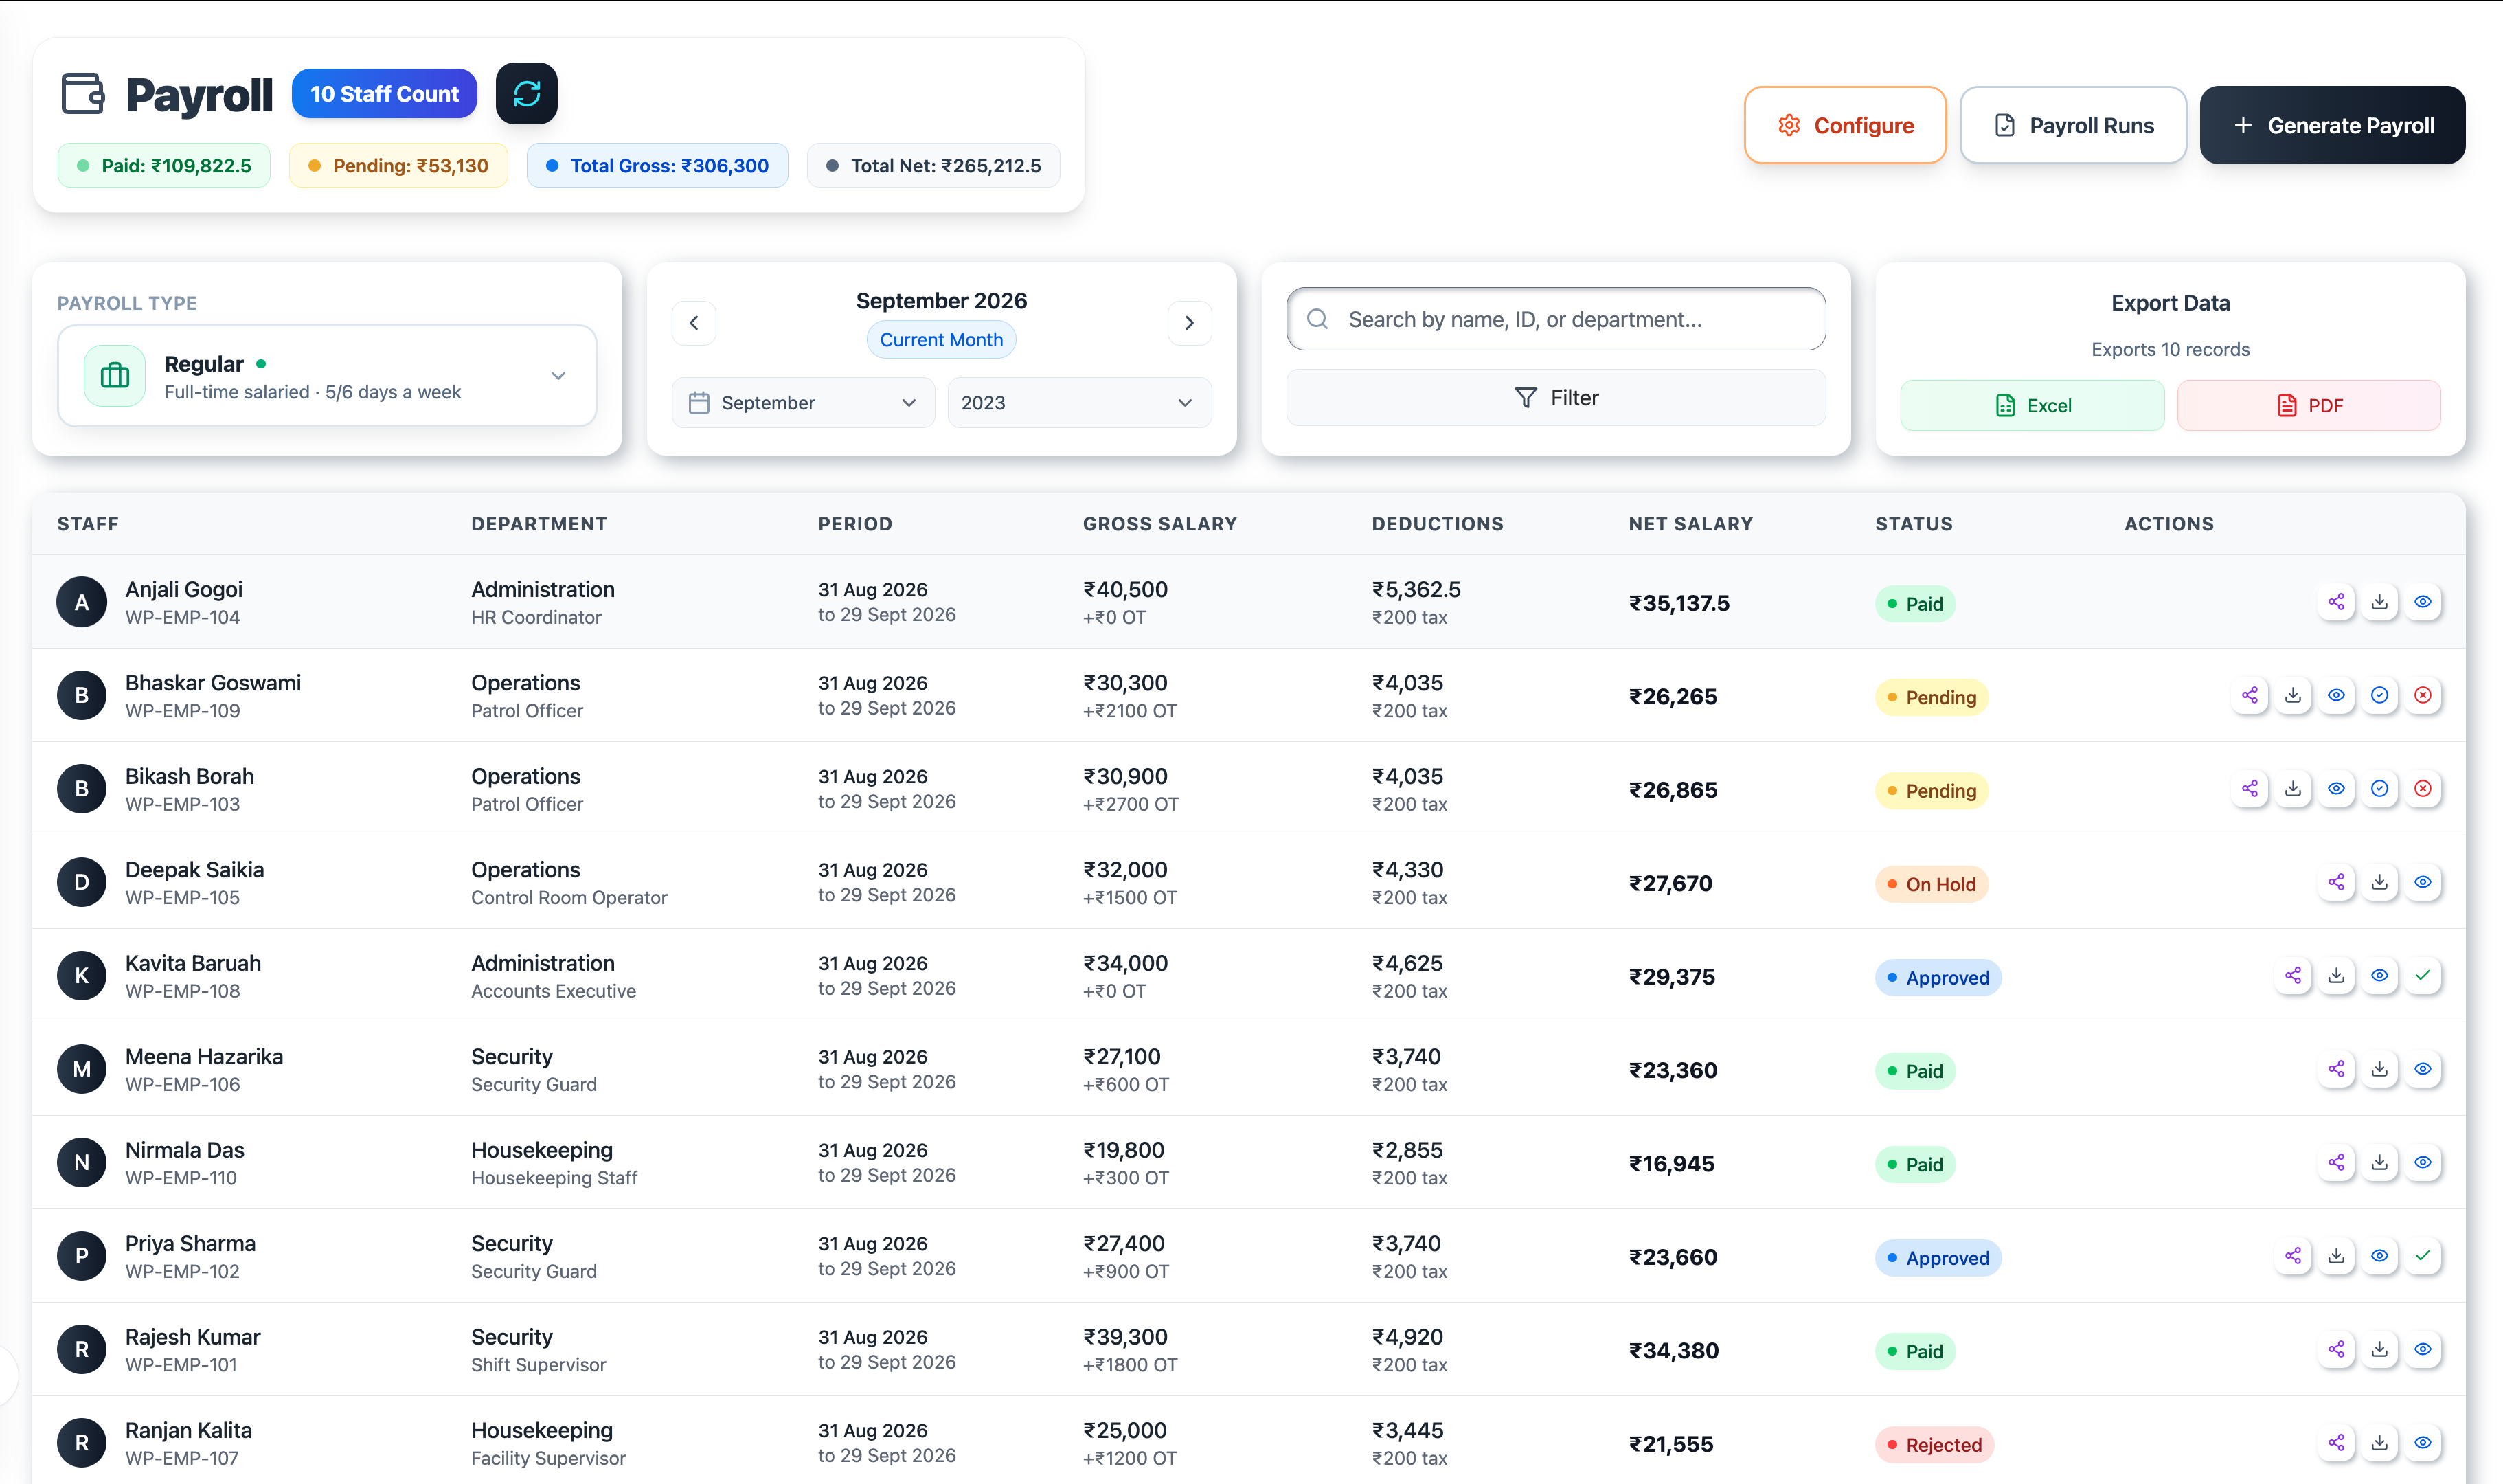2503x1484 pixels.
Task: Click the 10 Staff Count badge
Action: click(384, 94)
